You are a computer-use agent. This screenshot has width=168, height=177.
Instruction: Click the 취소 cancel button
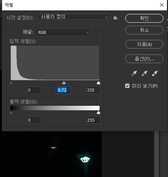[x=144, y=30]
